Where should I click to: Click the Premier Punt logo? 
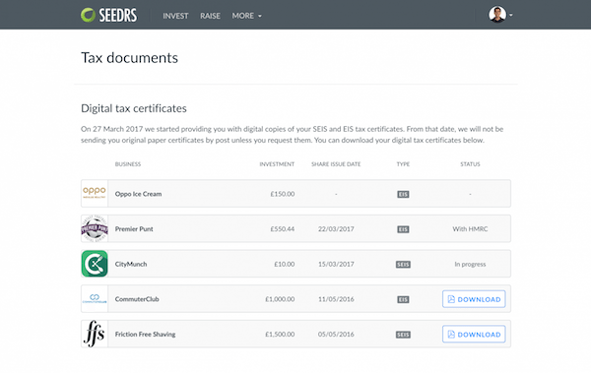[x=95, y=228]
